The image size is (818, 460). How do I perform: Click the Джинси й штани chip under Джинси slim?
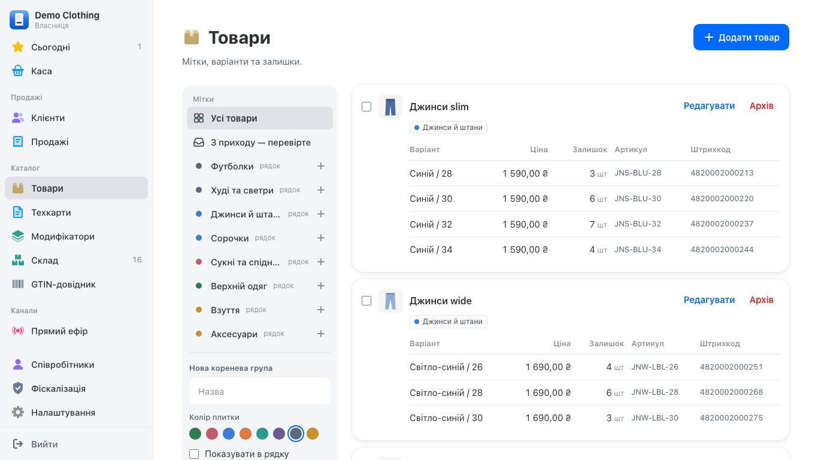[x=449, y=128]
